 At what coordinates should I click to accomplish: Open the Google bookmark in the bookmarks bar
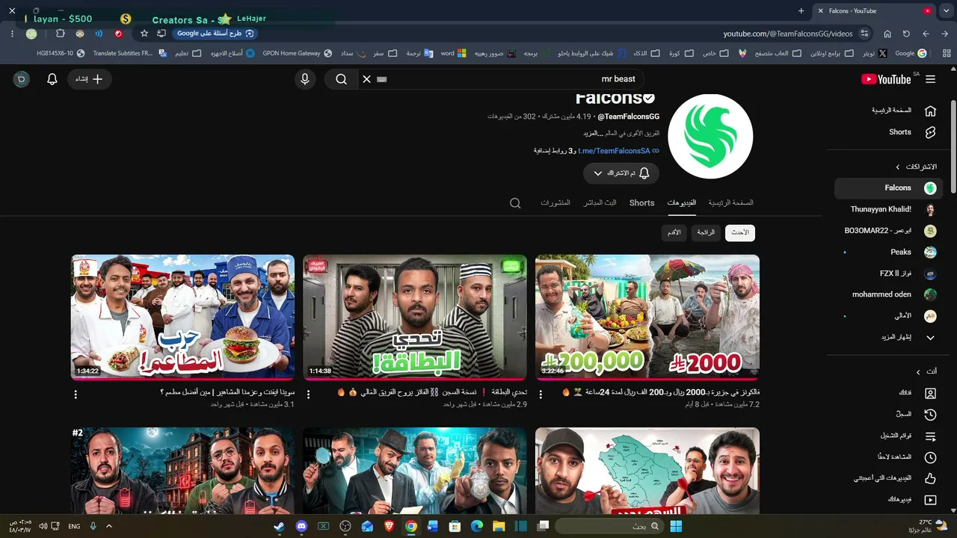point(911,53)
